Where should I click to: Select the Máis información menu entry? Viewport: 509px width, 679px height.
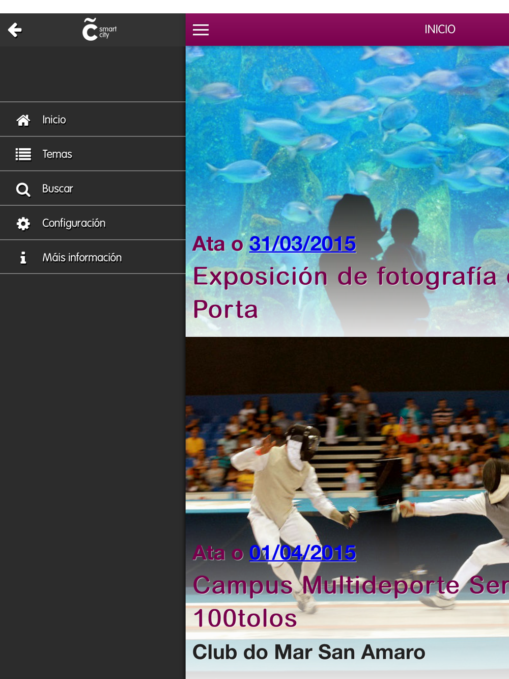tap(93, 257)
